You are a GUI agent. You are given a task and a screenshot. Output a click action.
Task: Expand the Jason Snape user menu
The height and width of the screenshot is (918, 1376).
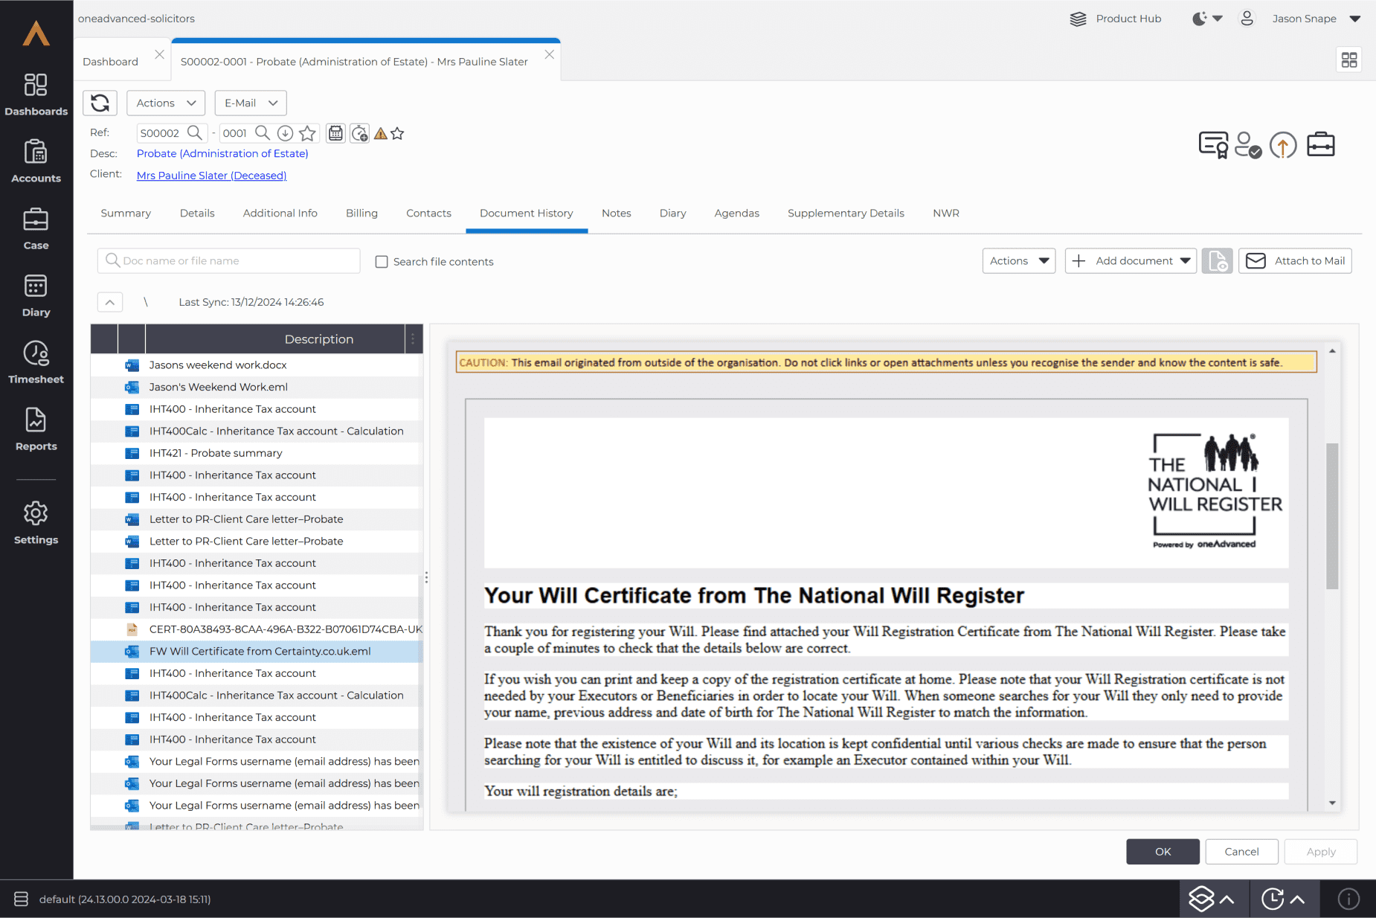[1354, 19]
